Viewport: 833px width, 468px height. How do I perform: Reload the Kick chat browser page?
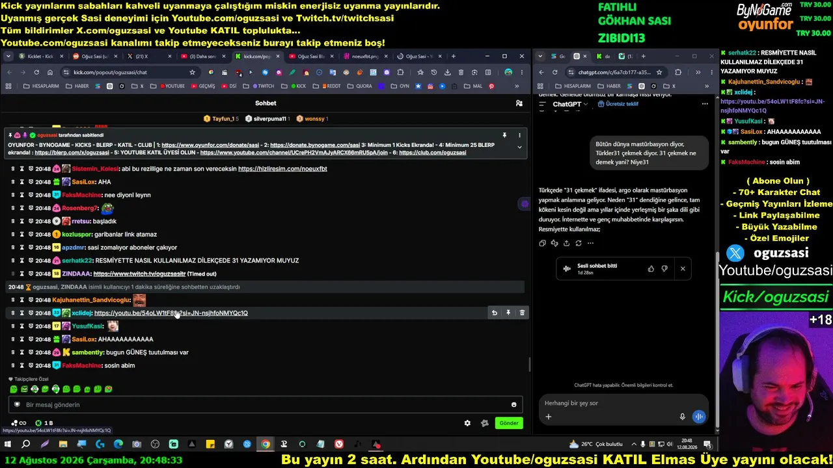36,72
